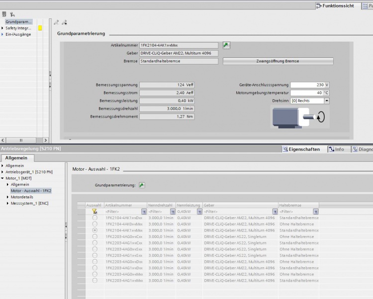Image resolution: width=373 pixels, height=299 pixels.
Task: Click the wrench icon in the top-left toolbar
Action: pos(12,14)
